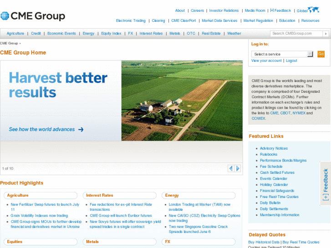Click the orange Go button

tap(321, 54)
